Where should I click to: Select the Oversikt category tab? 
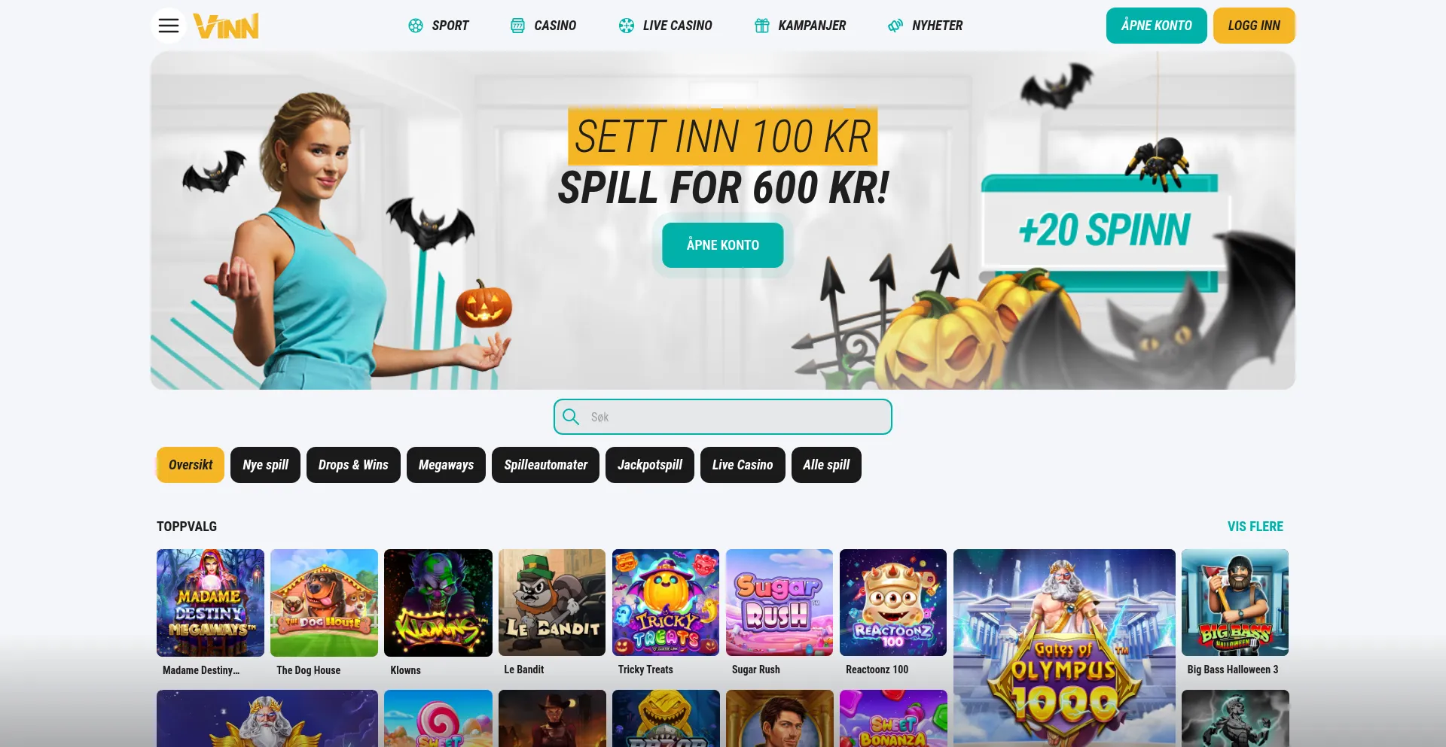pos(191,465)
